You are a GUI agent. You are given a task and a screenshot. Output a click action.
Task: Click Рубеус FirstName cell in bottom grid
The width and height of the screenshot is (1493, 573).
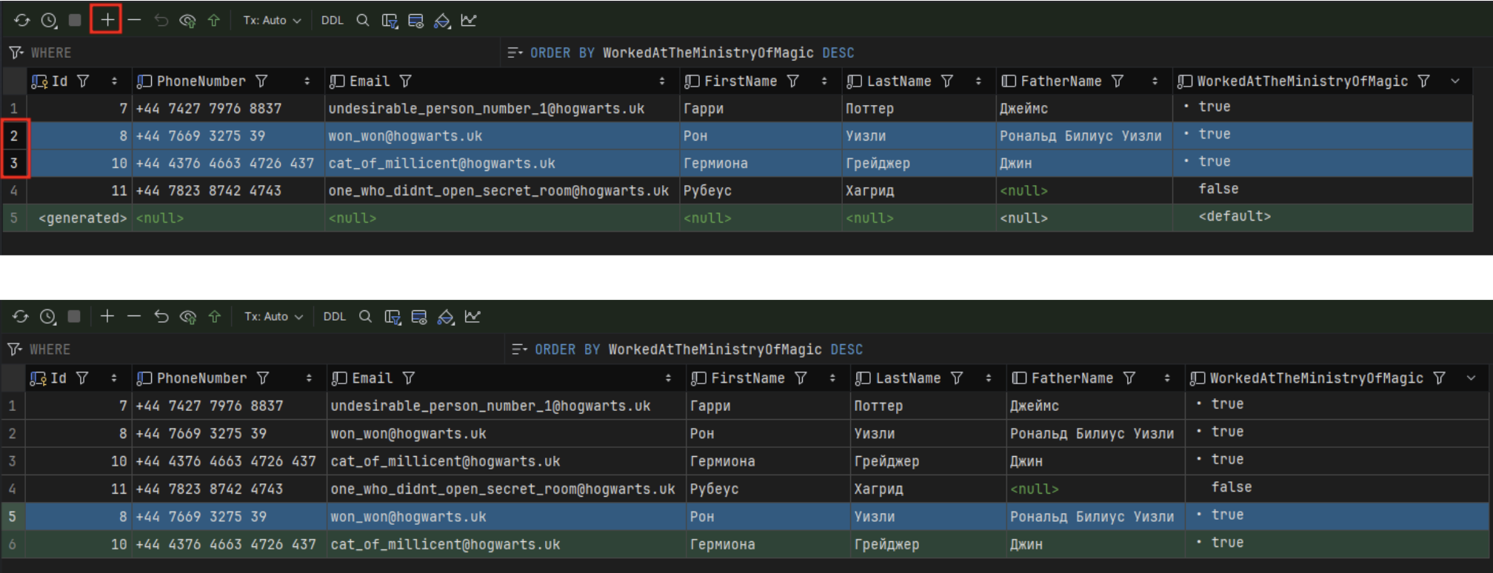coord(768,489)
